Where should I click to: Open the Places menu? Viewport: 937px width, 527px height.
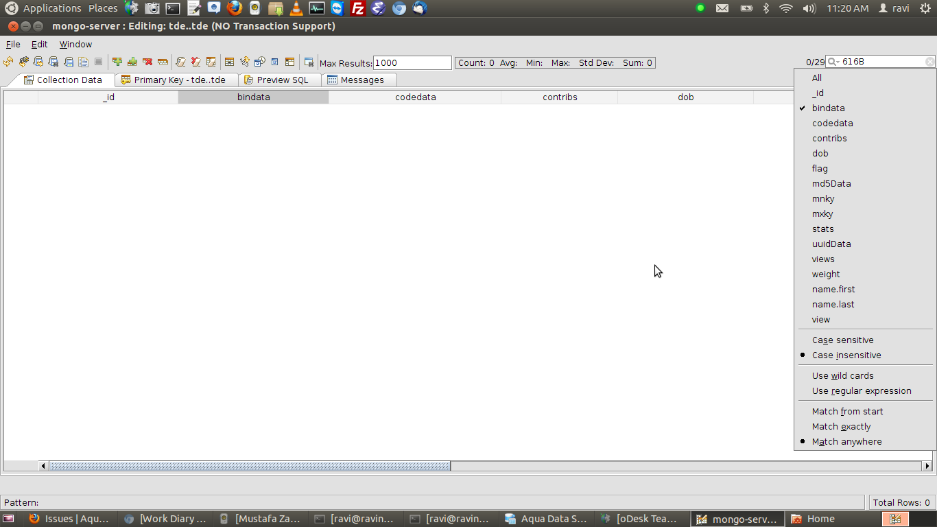(x=103, y=8)
